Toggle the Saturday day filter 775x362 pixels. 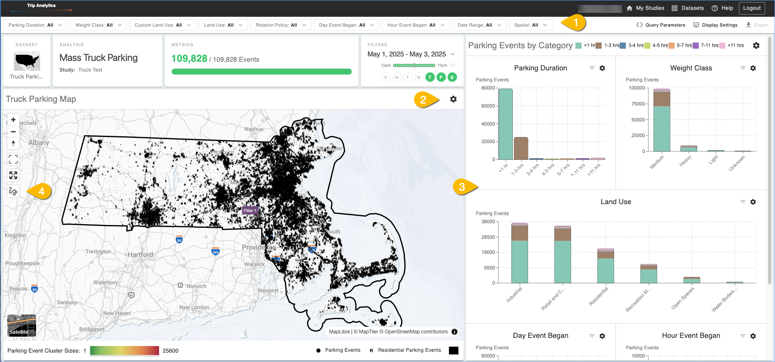pos(452,77)
